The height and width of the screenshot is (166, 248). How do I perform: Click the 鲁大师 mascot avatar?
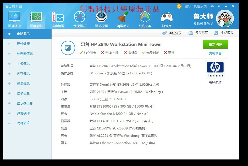click(x=225, y=19)
